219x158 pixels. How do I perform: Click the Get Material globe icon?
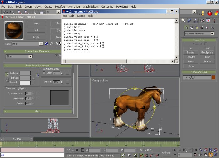coord(47,44)
